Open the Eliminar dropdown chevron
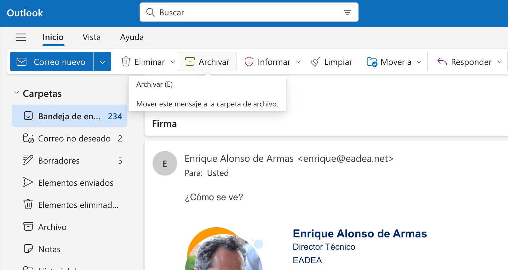This screenshot has width=508, height=270. pyautogui.click(x=173, y=62)
